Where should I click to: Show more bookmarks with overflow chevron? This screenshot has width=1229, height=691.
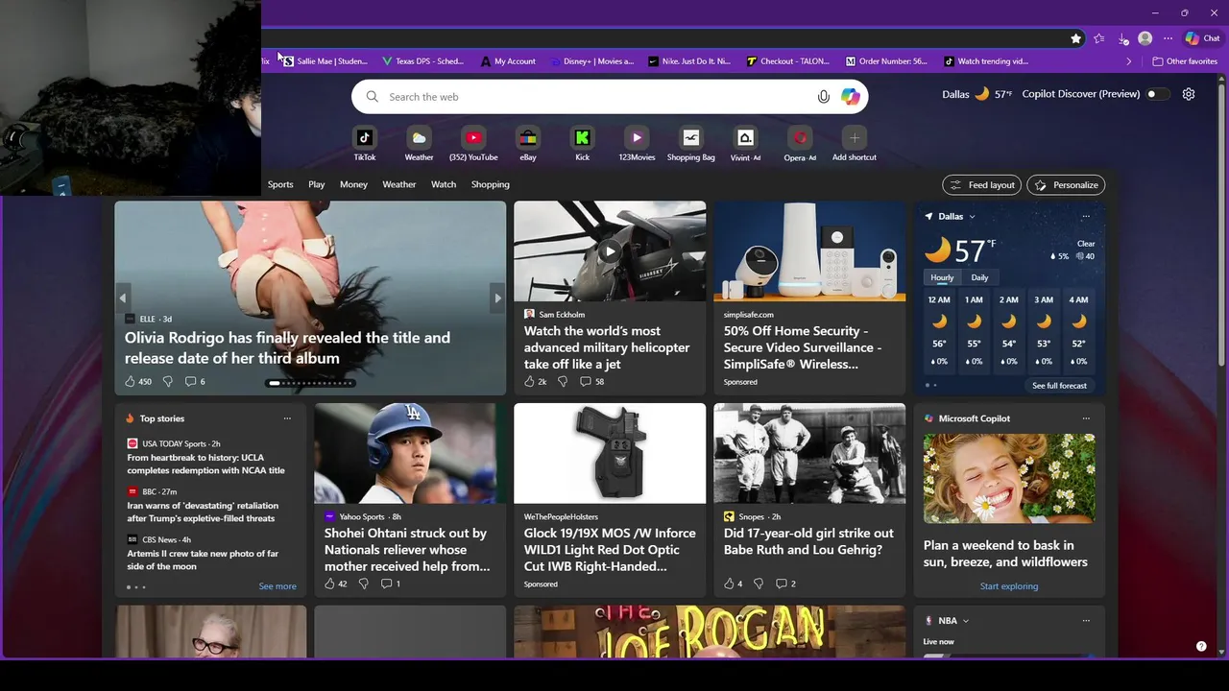1129,61
